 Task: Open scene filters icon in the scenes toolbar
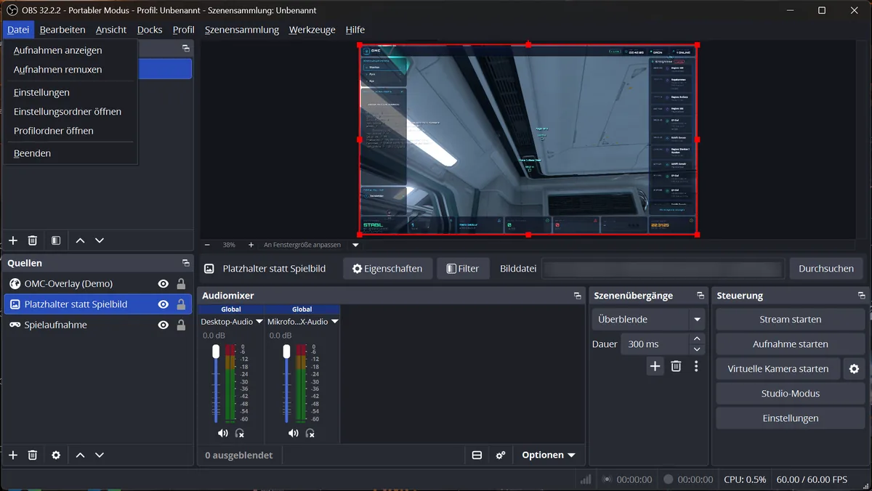56,240
